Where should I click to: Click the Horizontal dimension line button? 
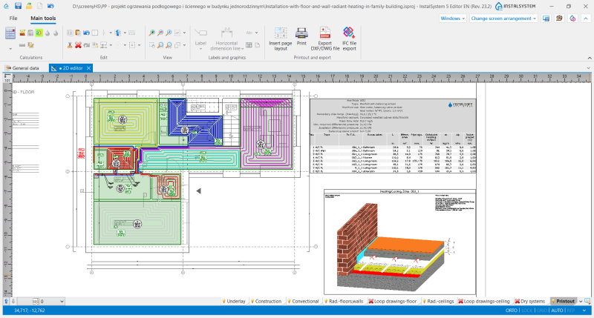226,39
